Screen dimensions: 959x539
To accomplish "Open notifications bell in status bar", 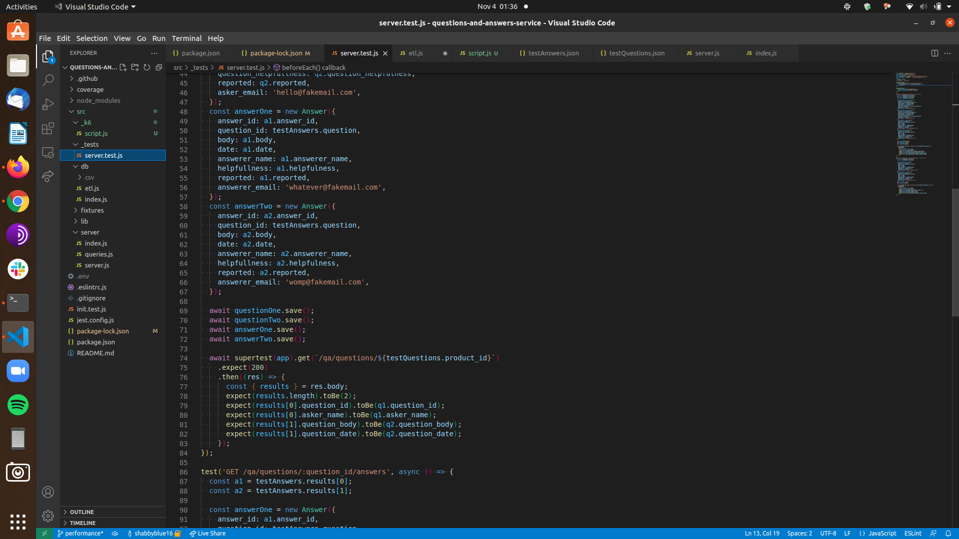I will coord(948,534).
